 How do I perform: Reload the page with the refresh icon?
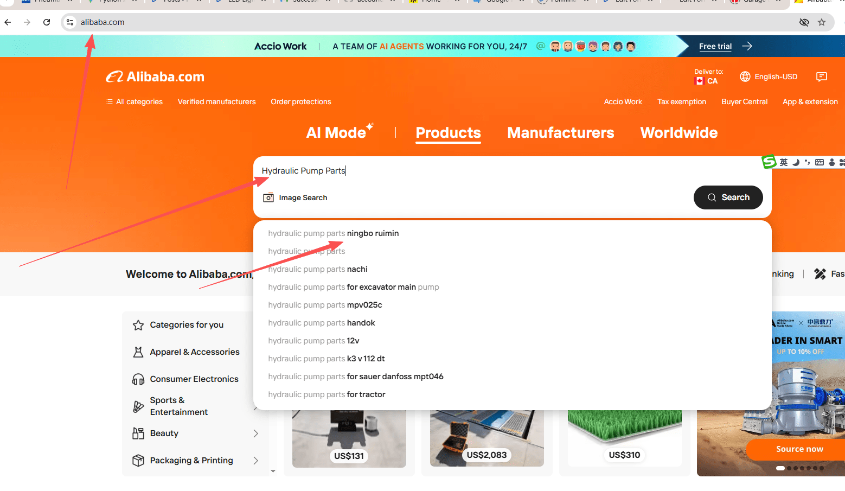pos(47,22)
